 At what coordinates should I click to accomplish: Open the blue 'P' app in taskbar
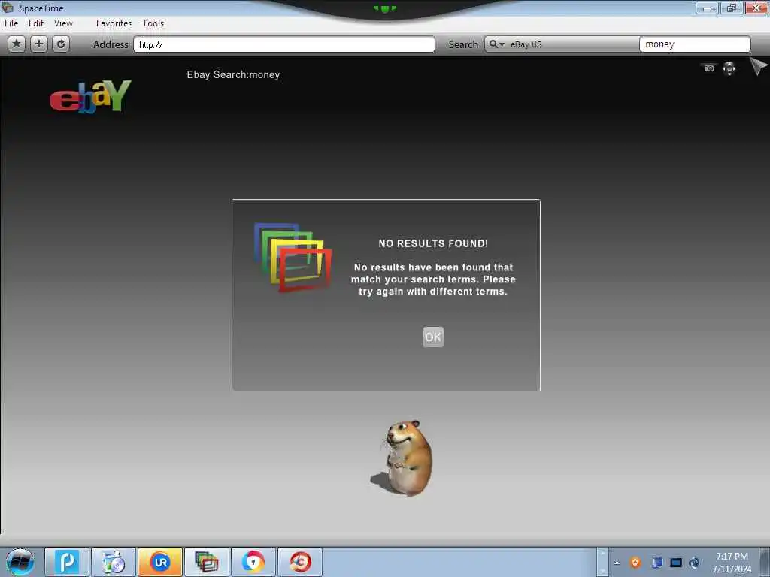(x=67, y=562)
